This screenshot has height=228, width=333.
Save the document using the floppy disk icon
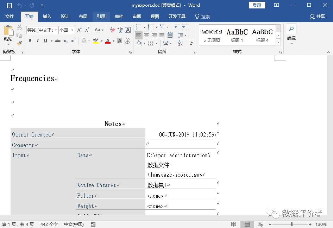click(10, 5)
